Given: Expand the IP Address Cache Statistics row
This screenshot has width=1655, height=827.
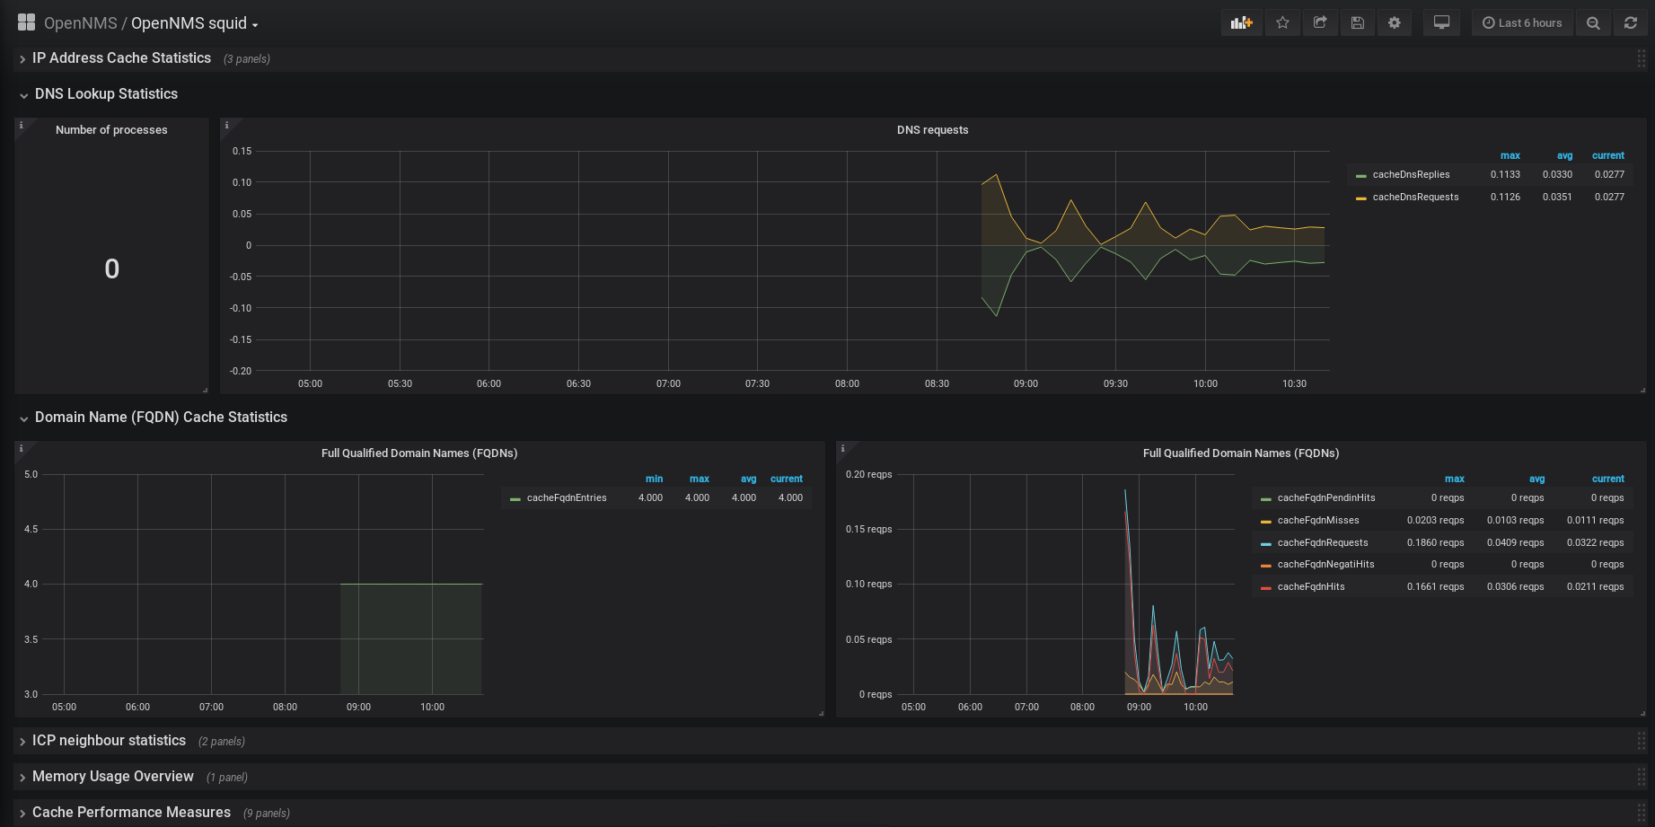Looking at the screenshot, I should click(x=121, y=58).
